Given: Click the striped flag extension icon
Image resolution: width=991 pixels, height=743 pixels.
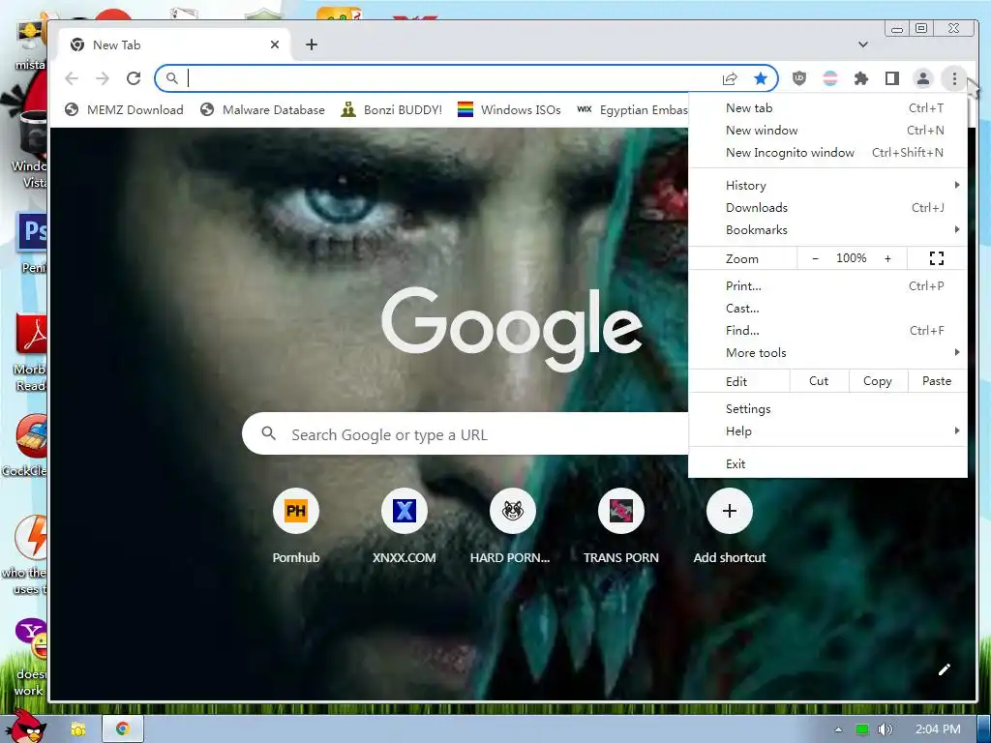Looking at the screenshot, I should [829, 78].
